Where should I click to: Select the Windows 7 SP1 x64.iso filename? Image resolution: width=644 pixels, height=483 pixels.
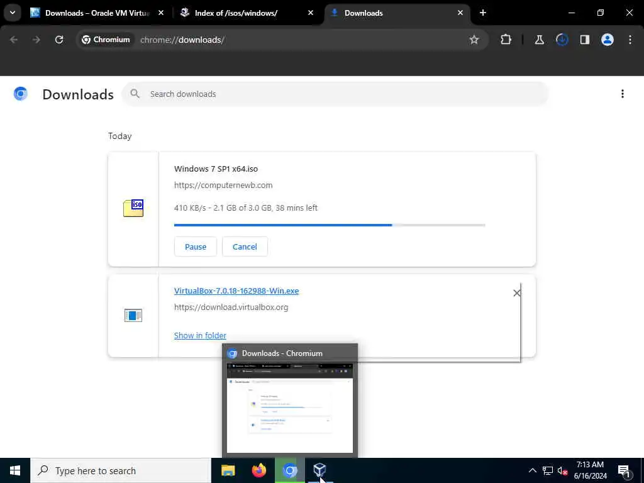tap(216, 169)
